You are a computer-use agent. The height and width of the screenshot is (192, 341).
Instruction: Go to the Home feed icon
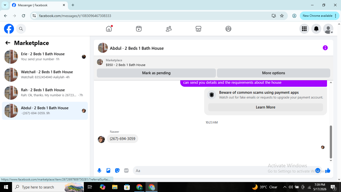(x=109, y=29)
